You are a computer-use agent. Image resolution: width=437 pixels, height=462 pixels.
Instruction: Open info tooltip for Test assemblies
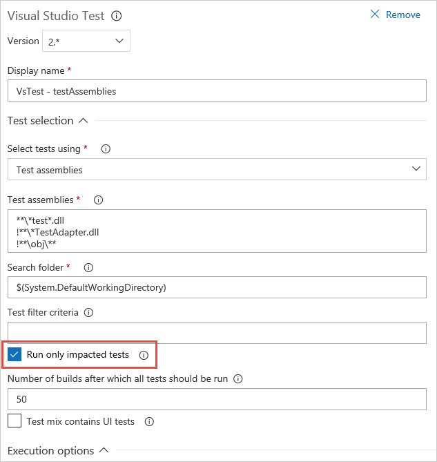point(98,200)
